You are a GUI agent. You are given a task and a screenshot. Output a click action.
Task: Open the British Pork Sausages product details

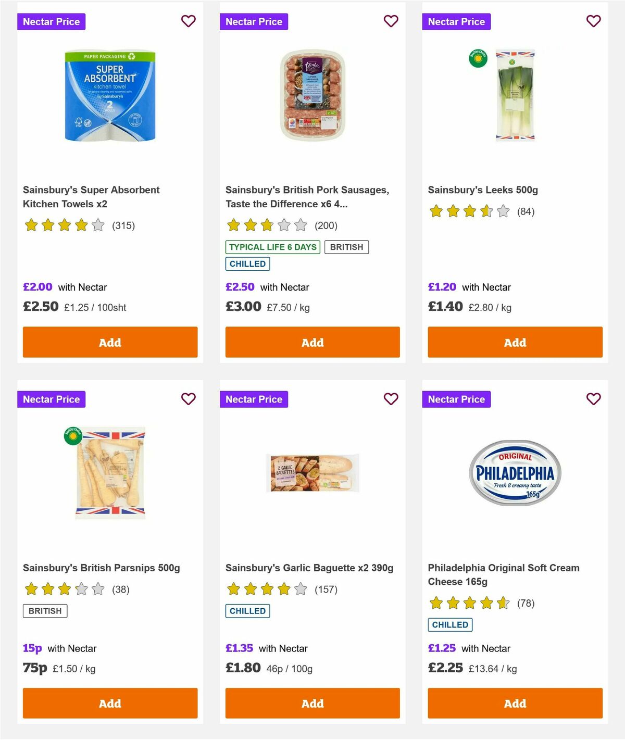click(x=306, y=197)
